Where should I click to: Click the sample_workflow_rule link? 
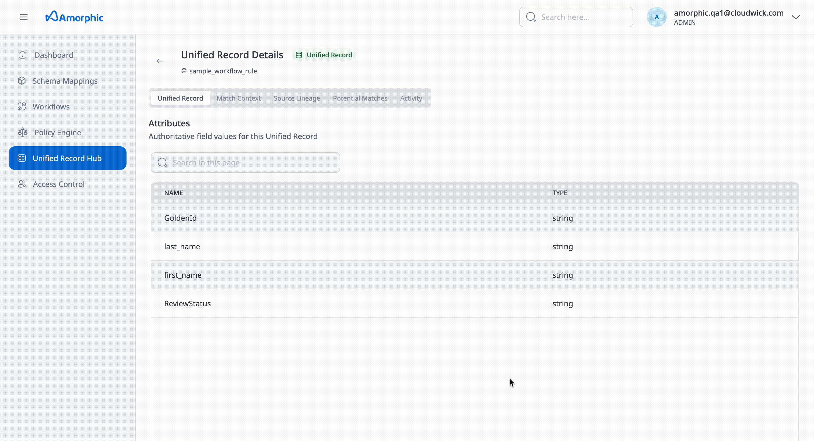[x=223, y=71]
